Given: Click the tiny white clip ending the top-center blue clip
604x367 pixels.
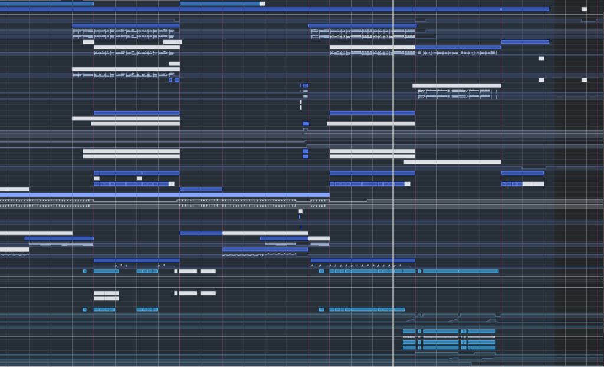Looking at the screenshot, I should click(262, 4).
